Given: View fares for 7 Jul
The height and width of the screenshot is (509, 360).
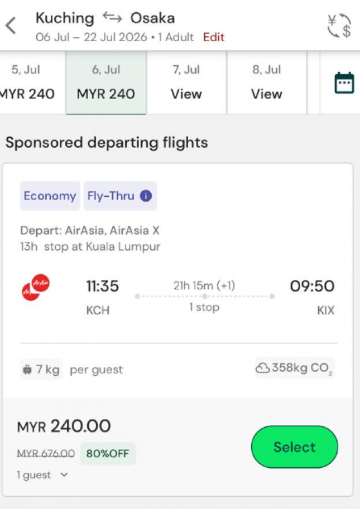Looking at the screenshot, I should [186, 83].
